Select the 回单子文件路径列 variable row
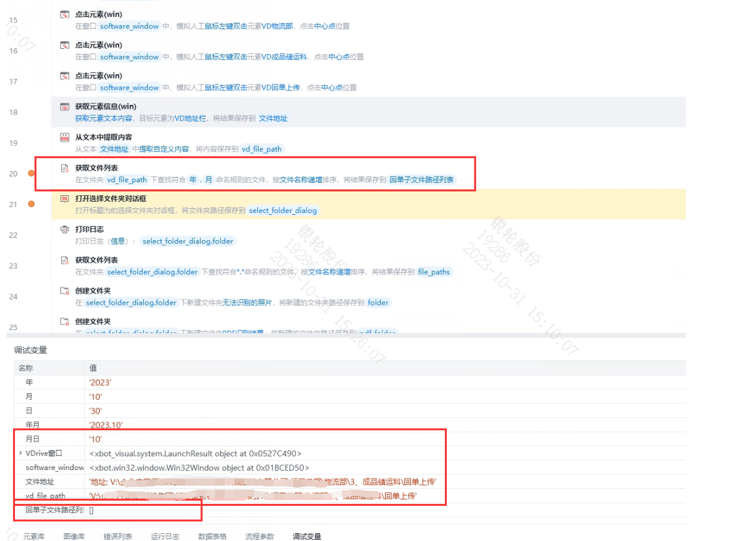This screenshot has width=751, height=541. (350, 510)
